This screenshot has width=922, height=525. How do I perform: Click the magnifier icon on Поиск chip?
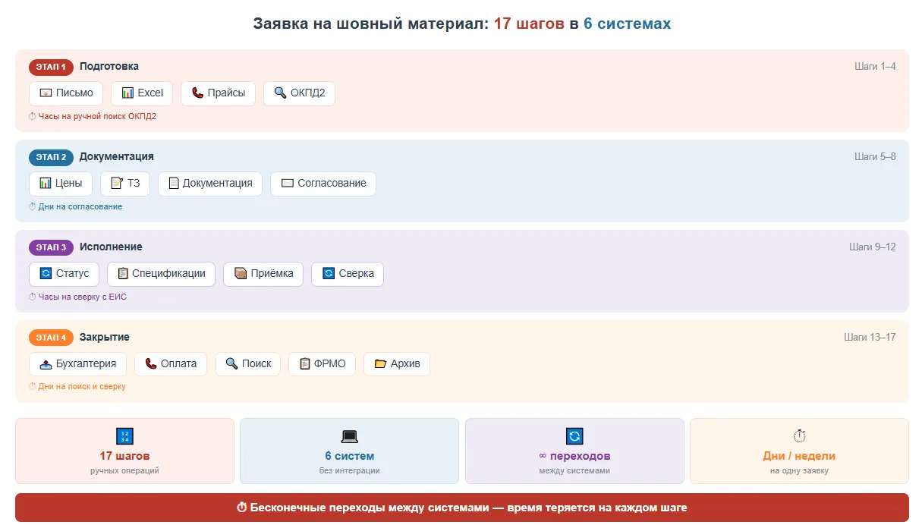[x=231, y=364]
